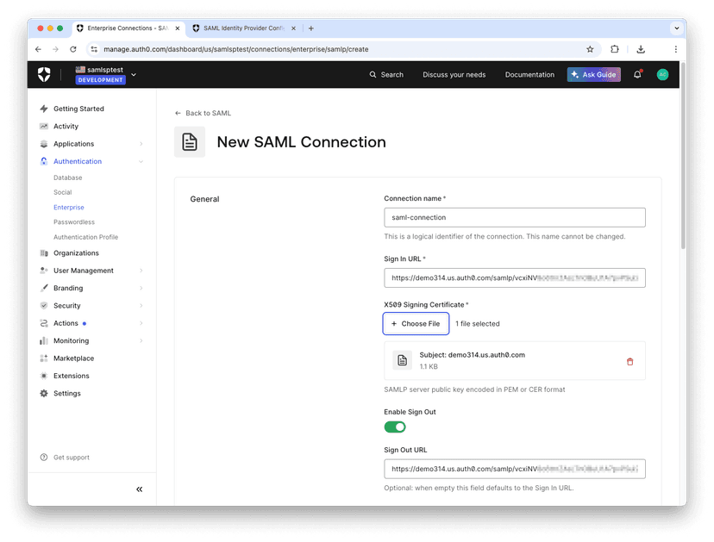Click the notifications bell icon
The width and height of the screenshot is (714, 542).
637,75
